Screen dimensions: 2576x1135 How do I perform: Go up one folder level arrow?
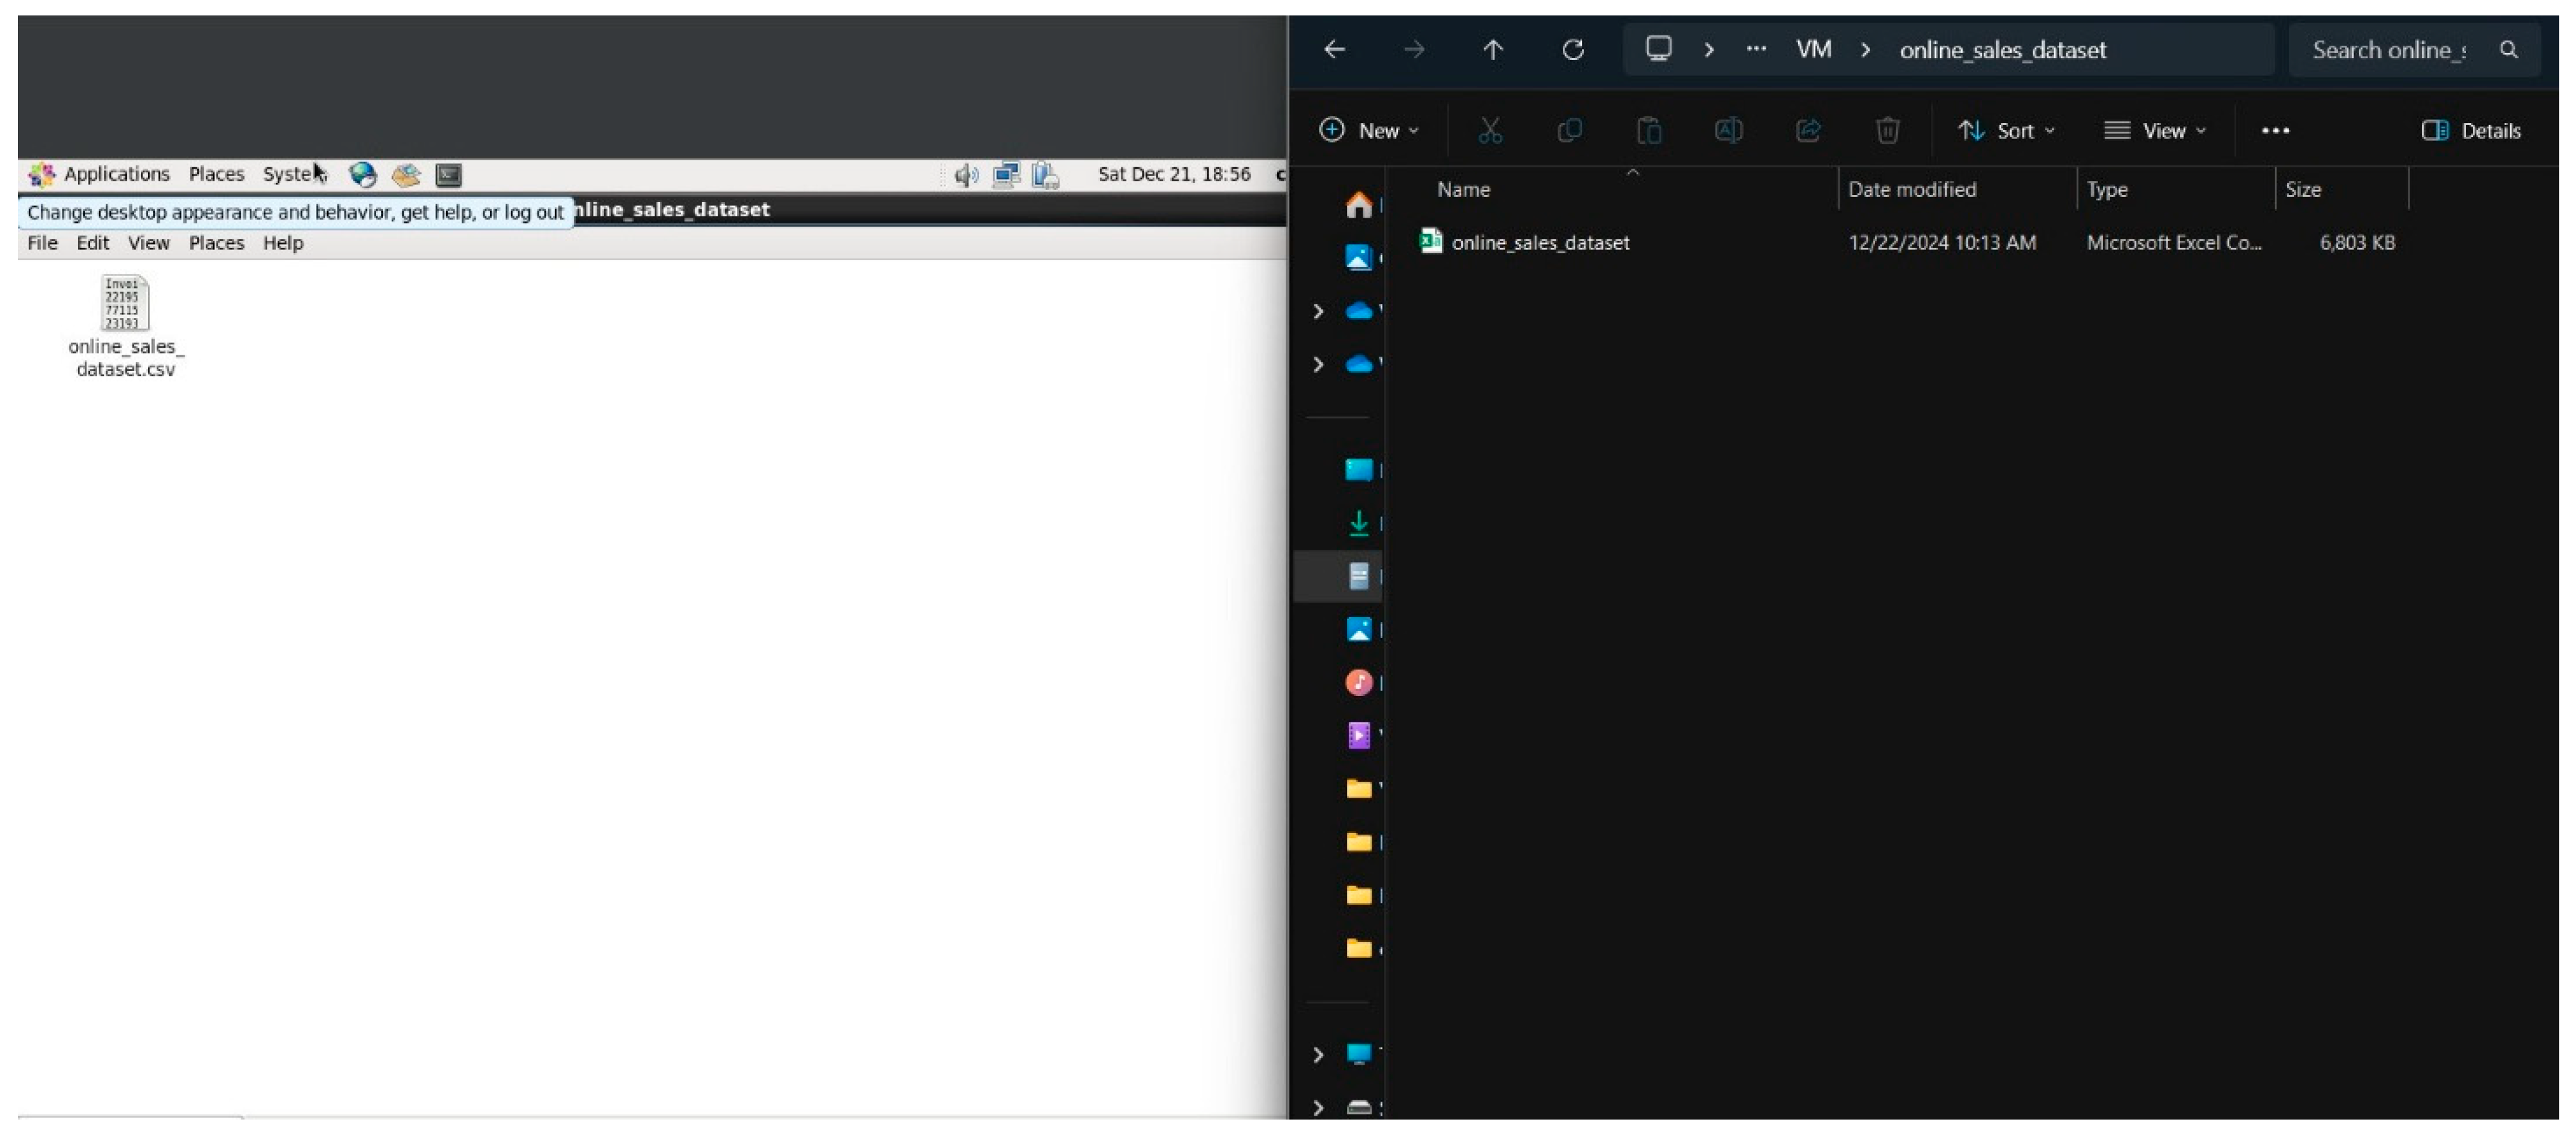pos(1492,50)
